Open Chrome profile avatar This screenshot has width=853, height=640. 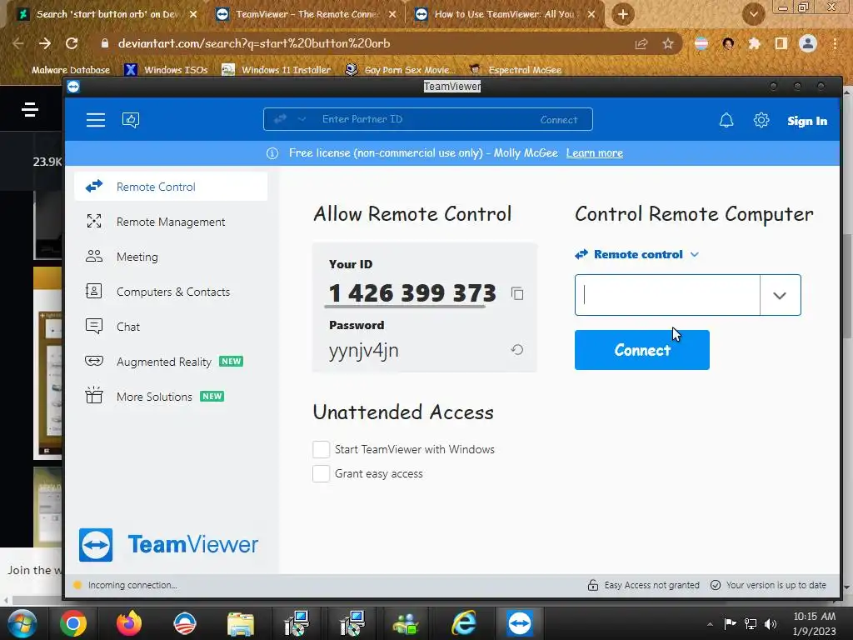[x=808, y=43]
